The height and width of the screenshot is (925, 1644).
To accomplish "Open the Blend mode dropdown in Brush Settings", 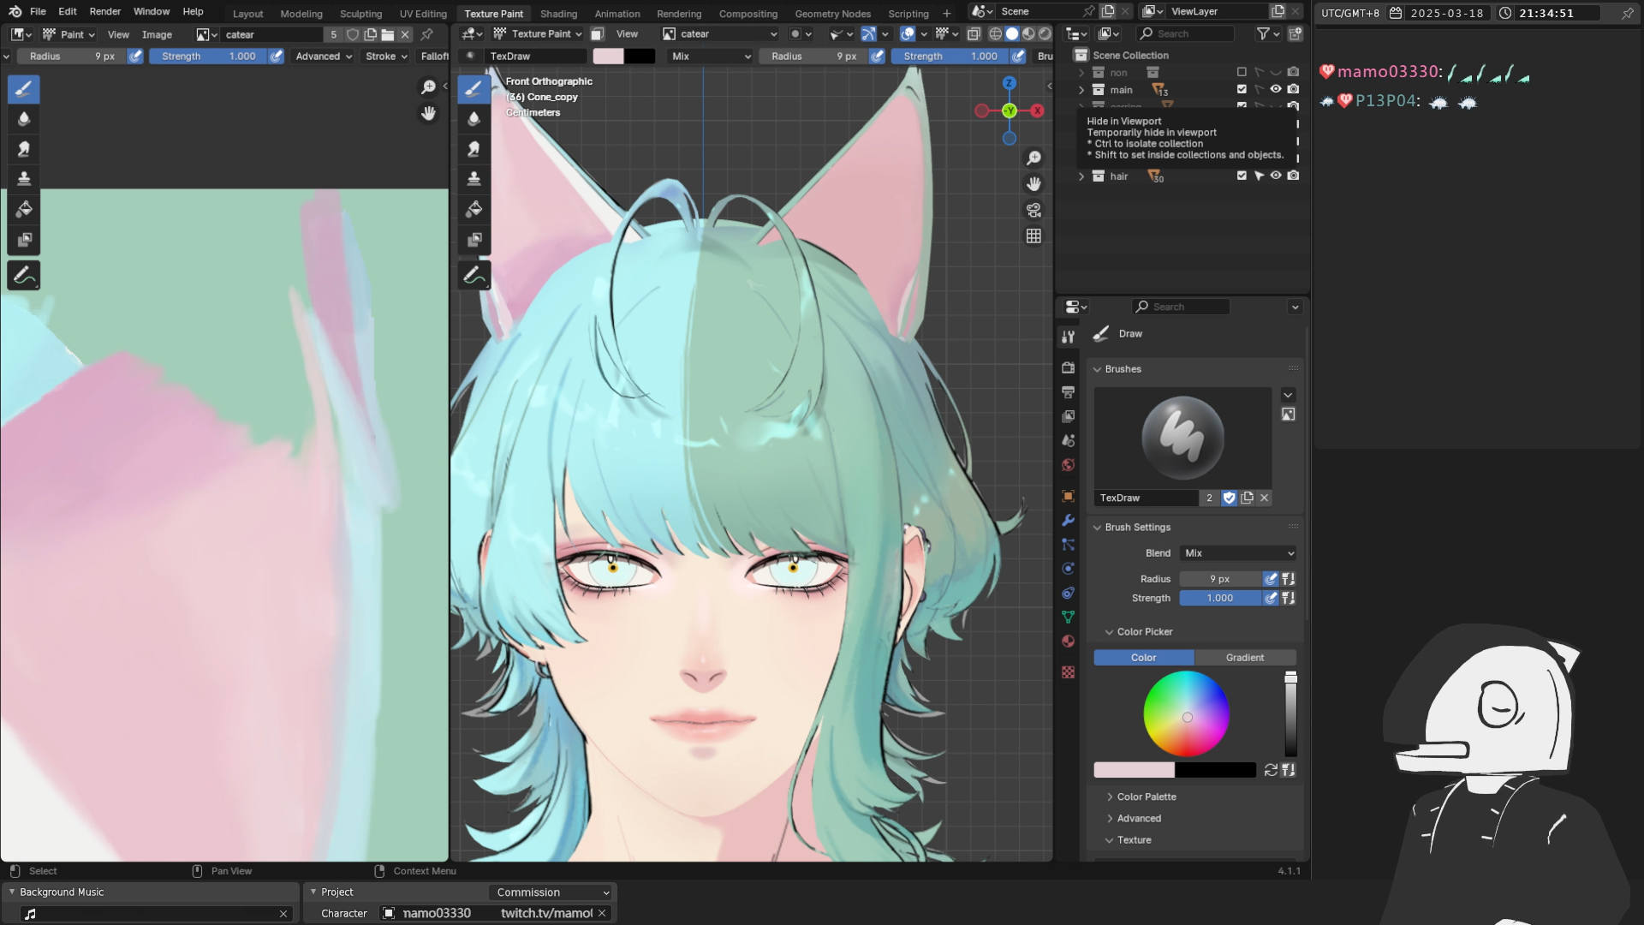I will pos(1238,553).
